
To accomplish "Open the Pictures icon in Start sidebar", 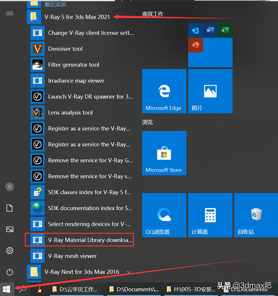I will [x=10, y=229].
